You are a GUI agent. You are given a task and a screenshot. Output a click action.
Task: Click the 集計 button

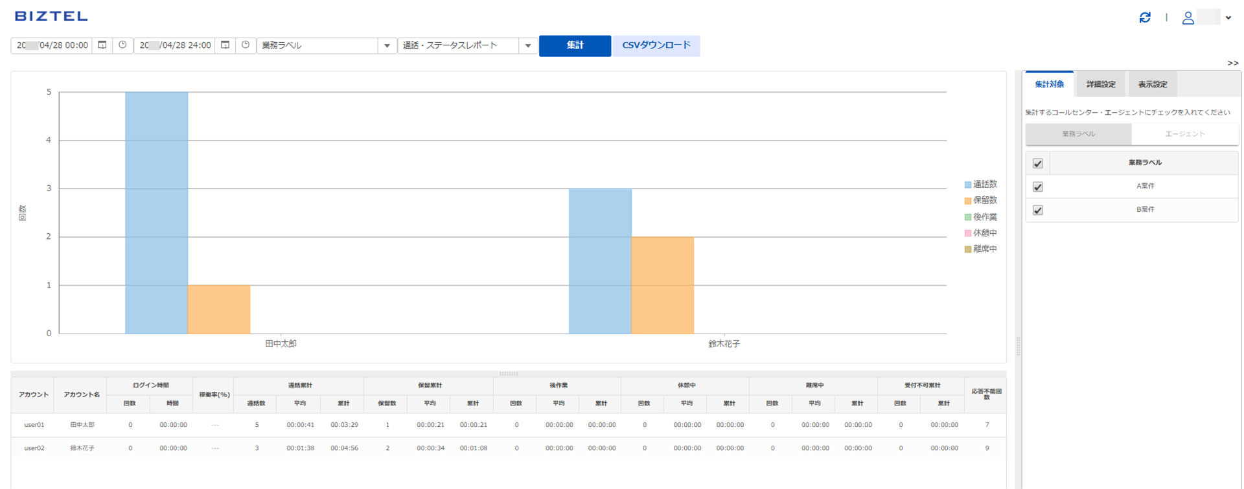click(x=575, y=45)
